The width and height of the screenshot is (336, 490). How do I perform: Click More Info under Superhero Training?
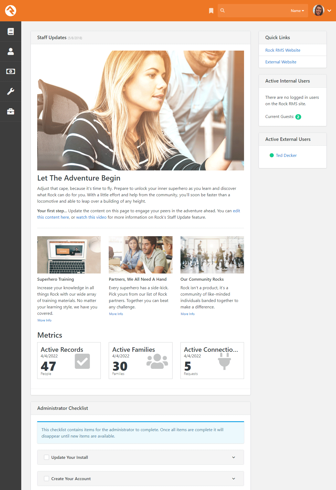point(44,320)
